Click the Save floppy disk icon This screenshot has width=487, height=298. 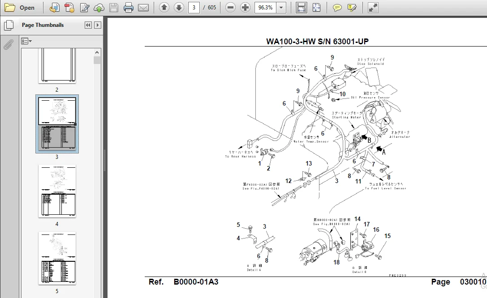tap(114, 8)
